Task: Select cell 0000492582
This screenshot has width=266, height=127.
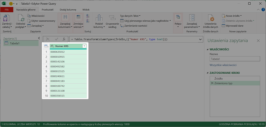Action: tap(68, 66)
